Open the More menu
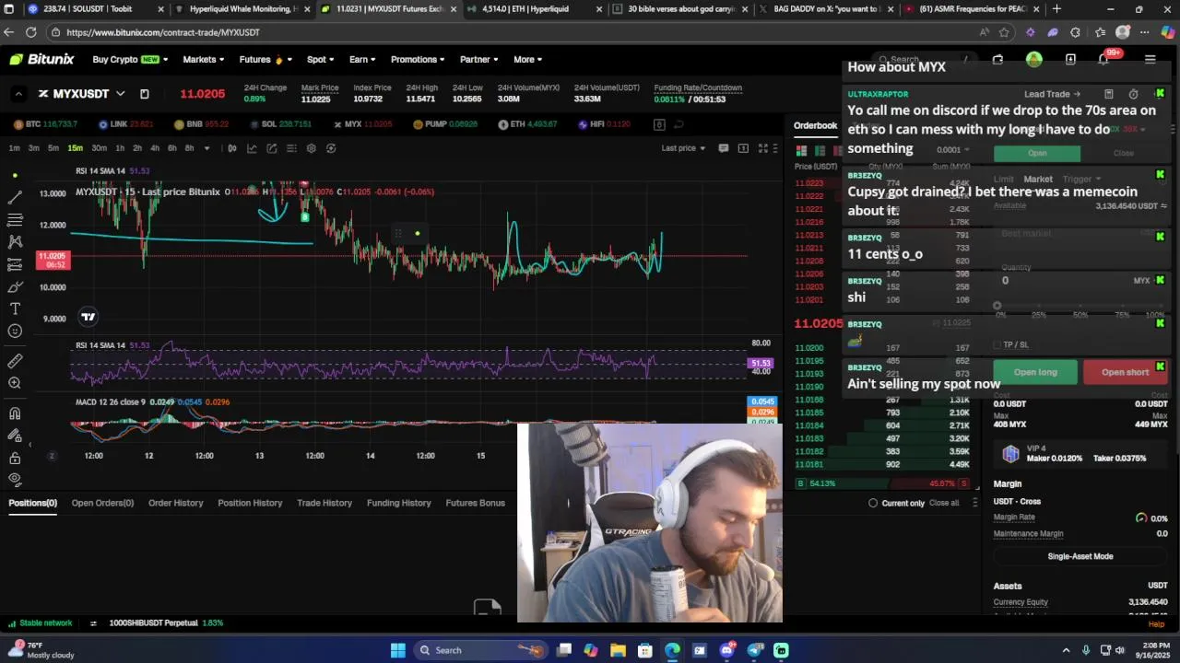Viewport: 1180px width, 663px height. pyautogui.click(x=528, y=59)
